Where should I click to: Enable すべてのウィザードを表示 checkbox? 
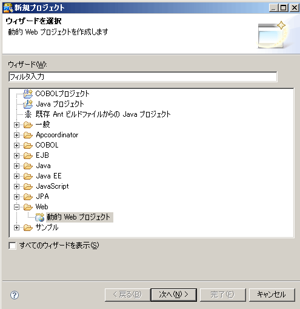click(12, 246)
